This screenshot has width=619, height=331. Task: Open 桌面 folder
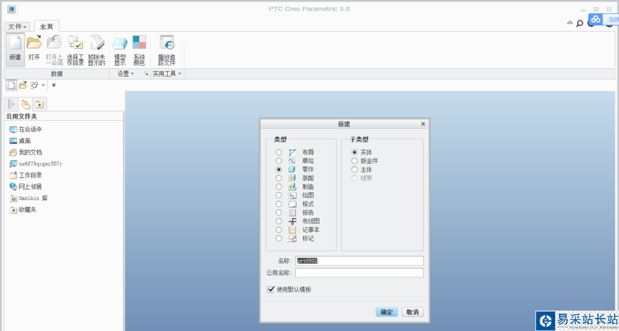point(20,141)
